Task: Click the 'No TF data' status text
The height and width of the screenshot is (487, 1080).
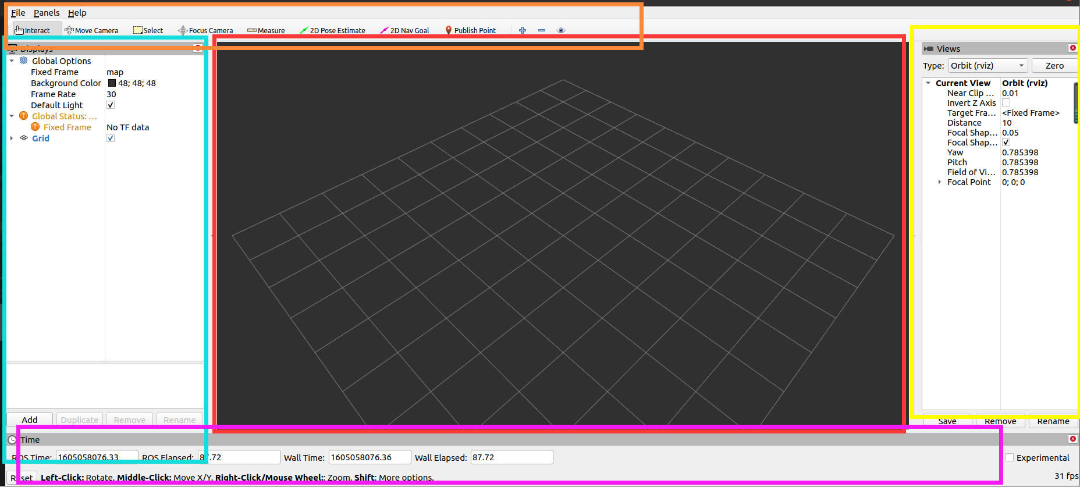Action: tap(128, 127)
